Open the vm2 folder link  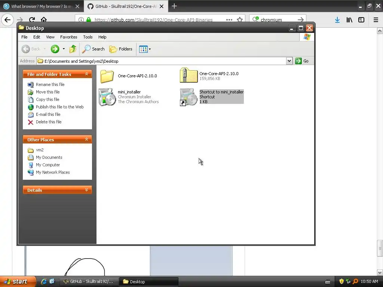tap(40, 150)
